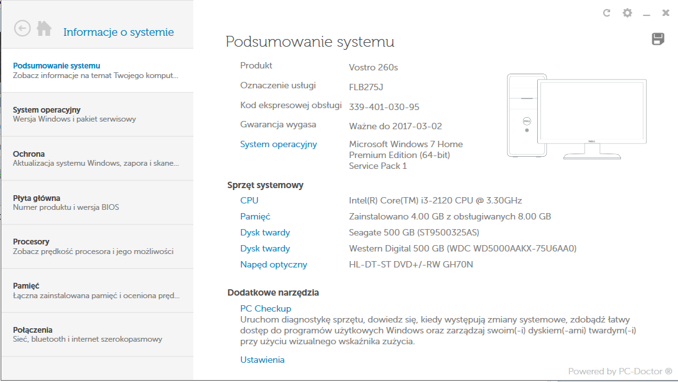Click the Oznaczenie usługi field label
Screen dimensions: 678x382
pos(278,86)
